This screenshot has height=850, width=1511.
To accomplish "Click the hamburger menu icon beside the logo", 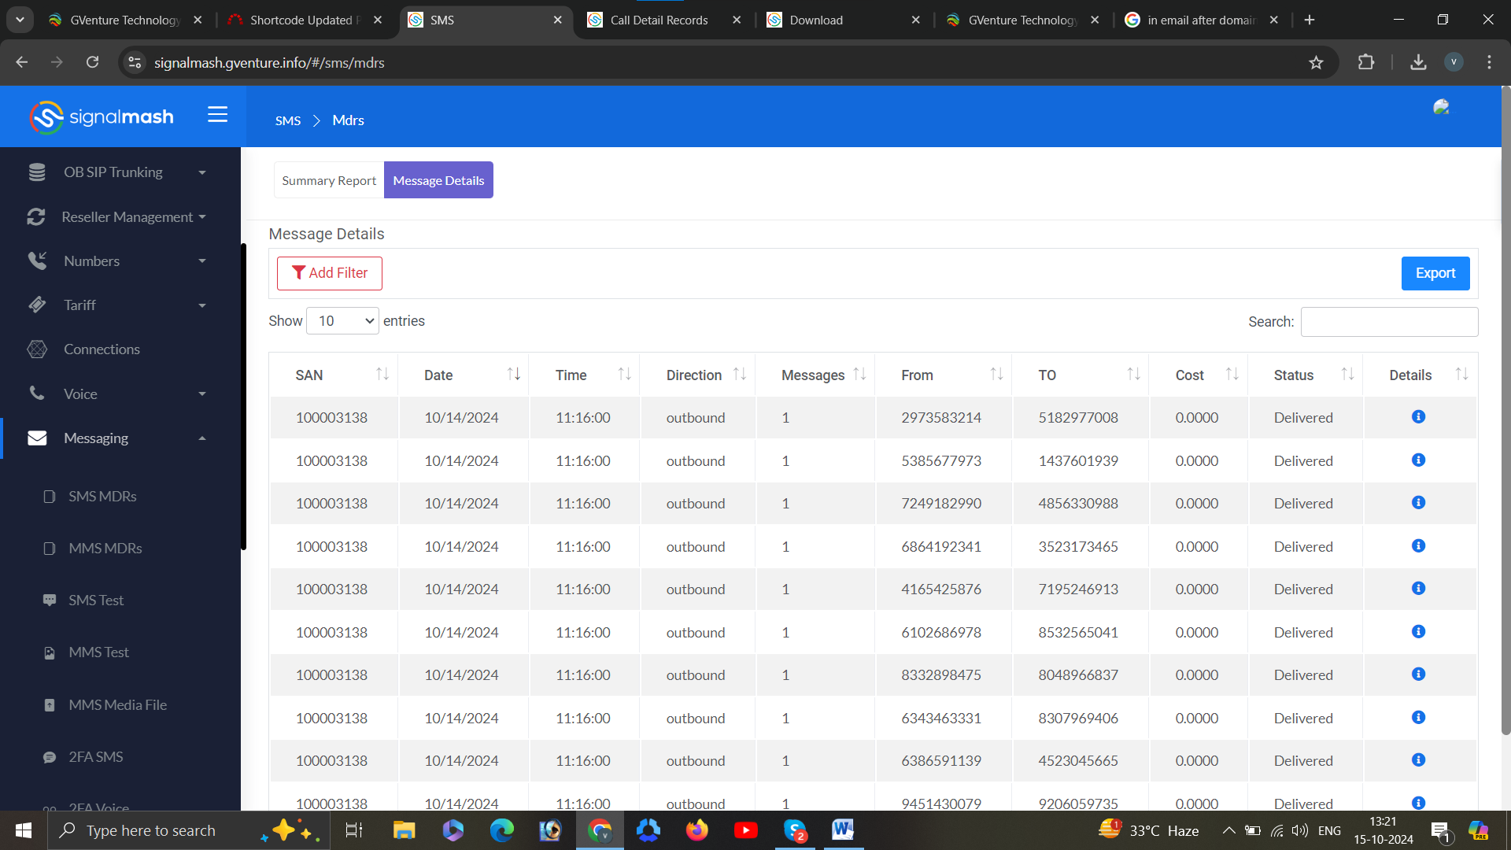I will coord(217,115).
